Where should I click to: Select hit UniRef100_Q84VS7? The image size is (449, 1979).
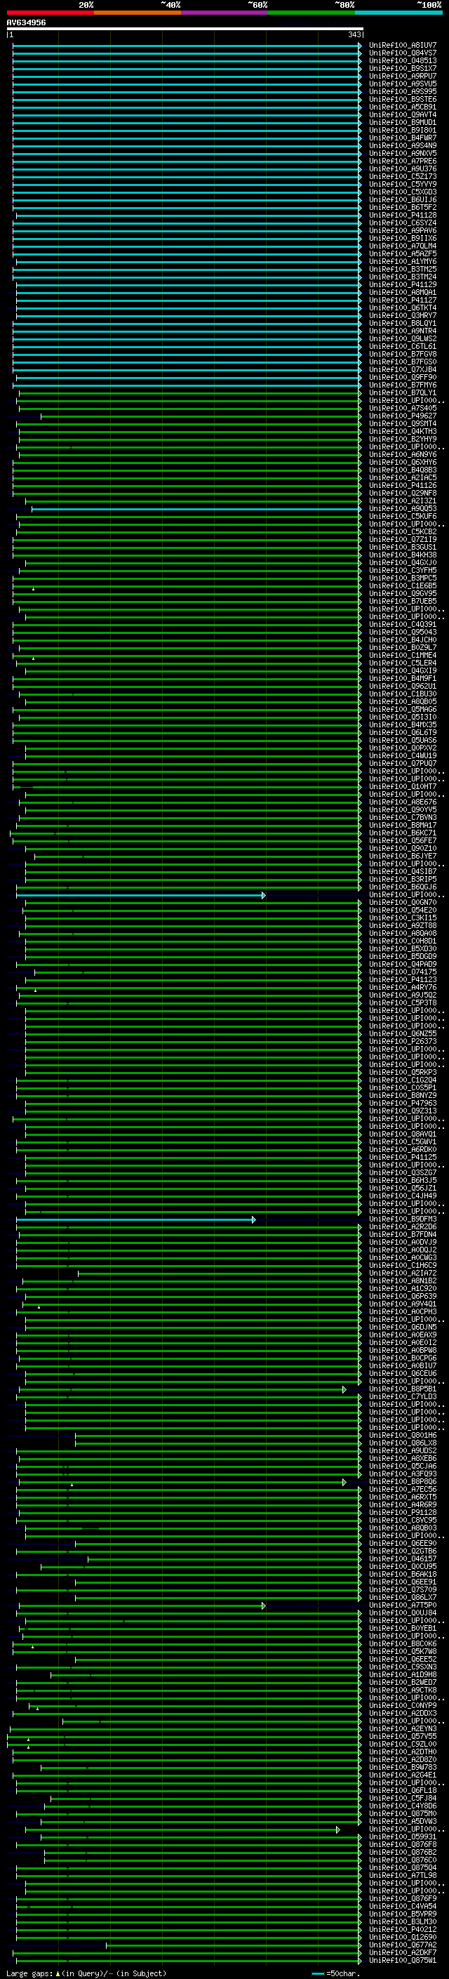click(403, 53)
